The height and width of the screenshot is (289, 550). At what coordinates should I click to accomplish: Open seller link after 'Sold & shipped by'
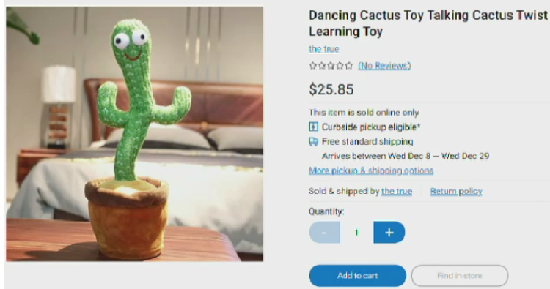(396, 192)
